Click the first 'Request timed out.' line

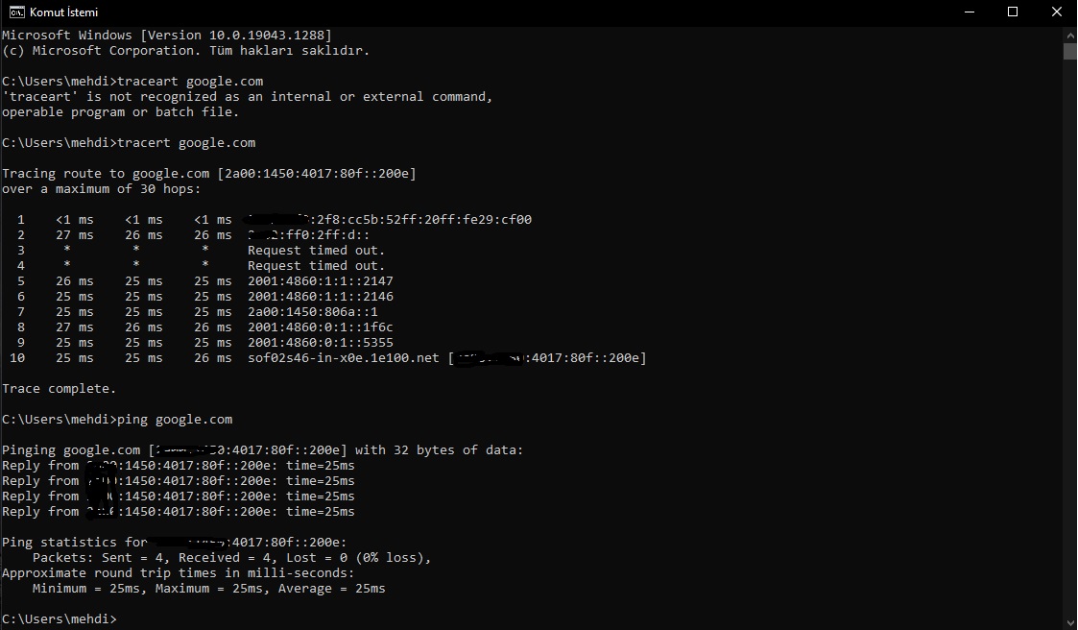[x=316, y=251]
